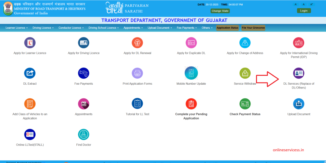Image resolution: width=326 pixels, height=163 pixels.
Task: Click the Mobile Number Update icon
Action: pos(191,73)
